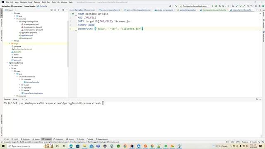Expand the service package node

pyautogui.click(x=19, y=90)
